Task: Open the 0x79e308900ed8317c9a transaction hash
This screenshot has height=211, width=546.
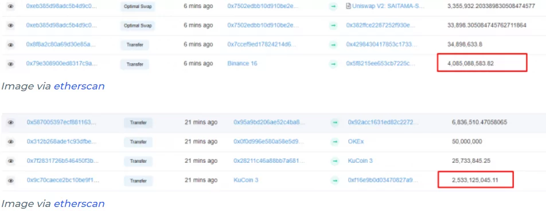Action: pos(61,64)
